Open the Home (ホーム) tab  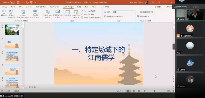(13, 7)
